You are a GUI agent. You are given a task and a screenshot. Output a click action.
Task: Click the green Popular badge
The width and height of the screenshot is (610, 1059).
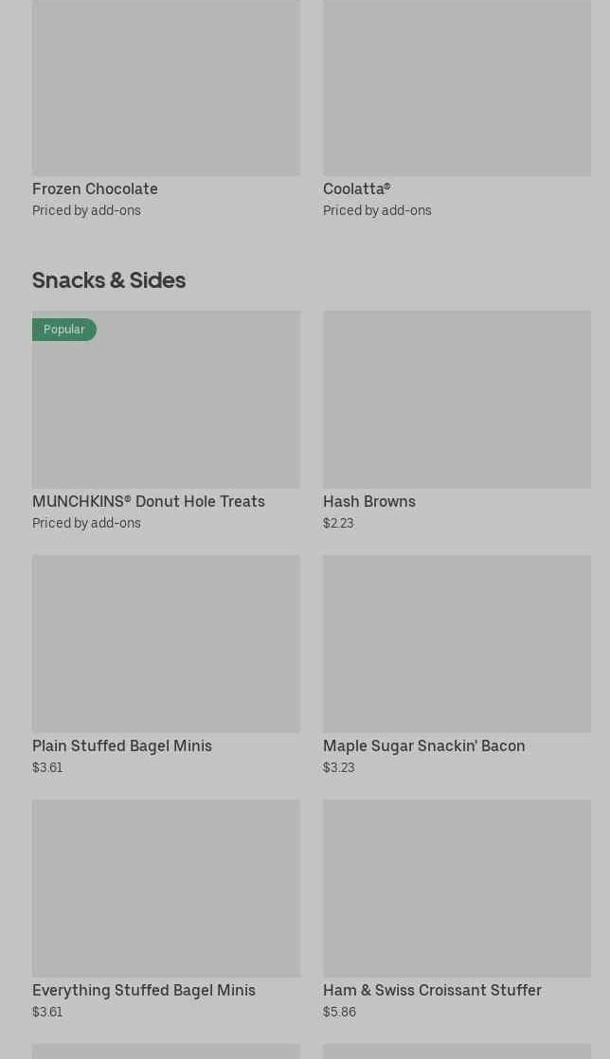(64, 330)
